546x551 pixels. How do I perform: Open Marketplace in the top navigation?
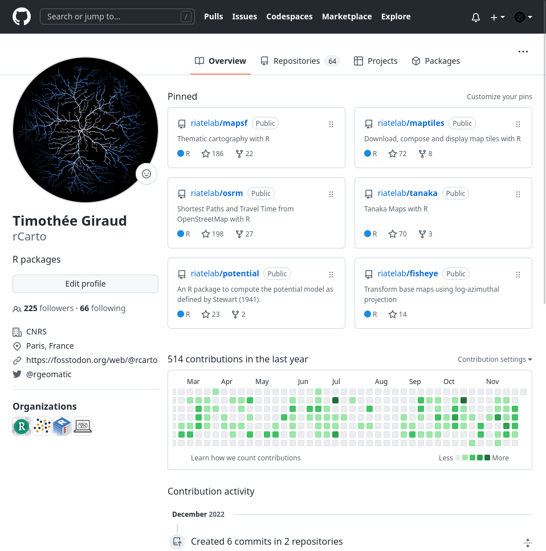pos(347,17)
